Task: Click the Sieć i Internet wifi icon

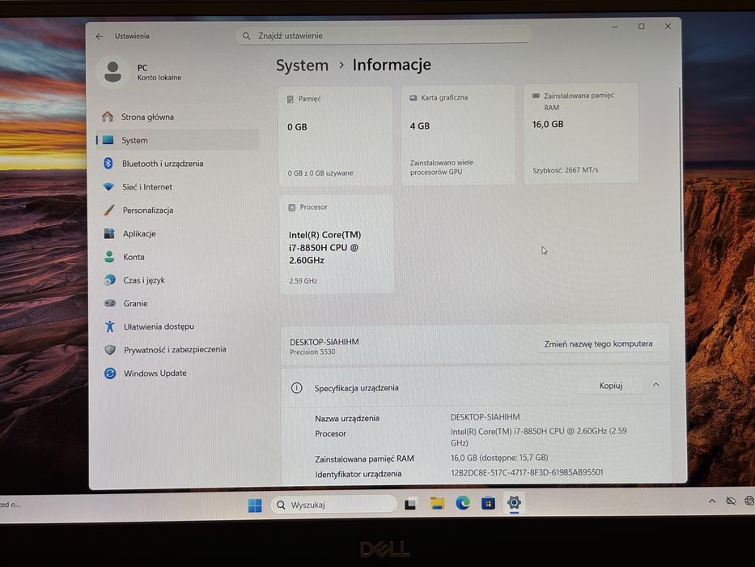Action: pyautogui.click(x=108, y=186)
